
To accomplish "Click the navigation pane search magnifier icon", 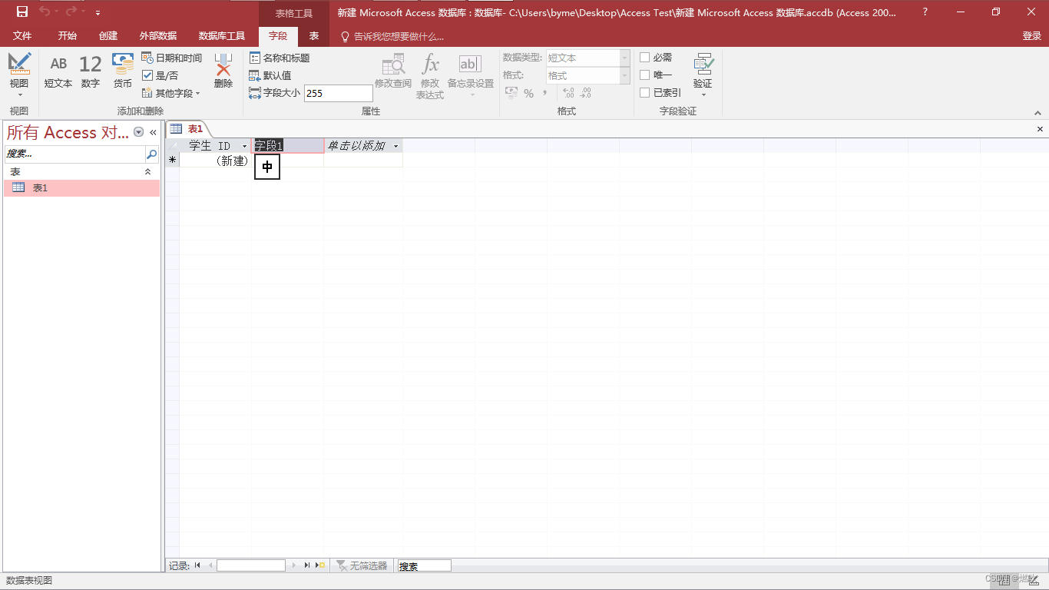I will pyautogui.click(x=151, y=154).
